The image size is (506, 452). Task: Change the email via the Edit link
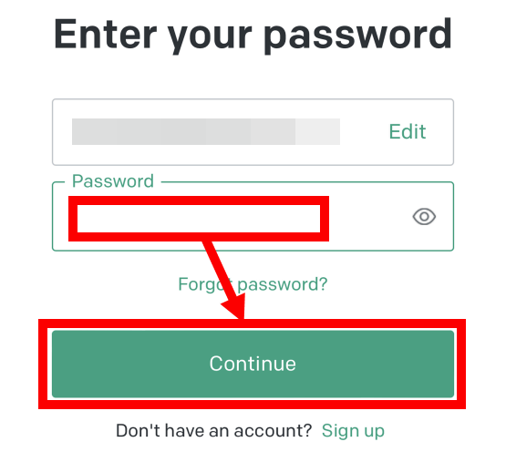pos(408,131)
